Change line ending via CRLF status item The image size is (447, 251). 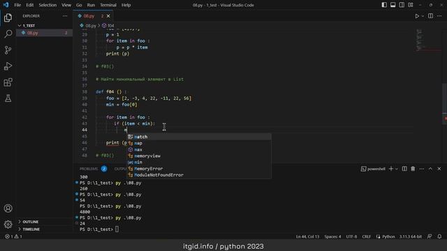tap(366, 236)
